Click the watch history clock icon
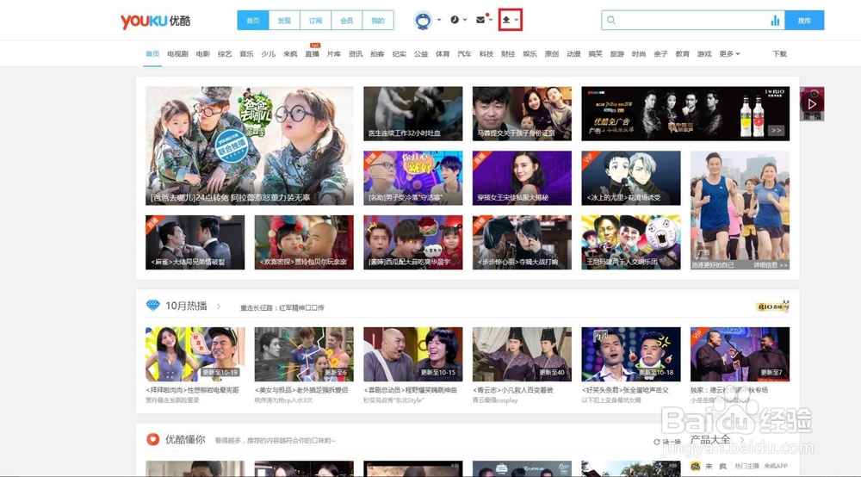Image resolution: width=861 pixels, height=477 pixels. point(455,20)
